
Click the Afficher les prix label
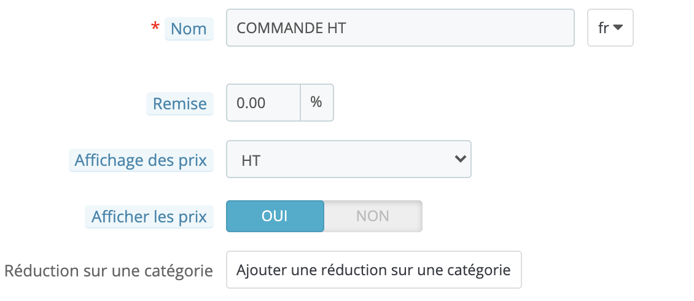pyautogui.click(x=149, y=217)
